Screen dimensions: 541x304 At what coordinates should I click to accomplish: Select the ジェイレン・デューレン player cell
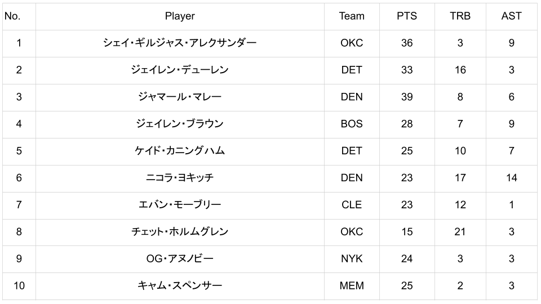tap(180, 70)
